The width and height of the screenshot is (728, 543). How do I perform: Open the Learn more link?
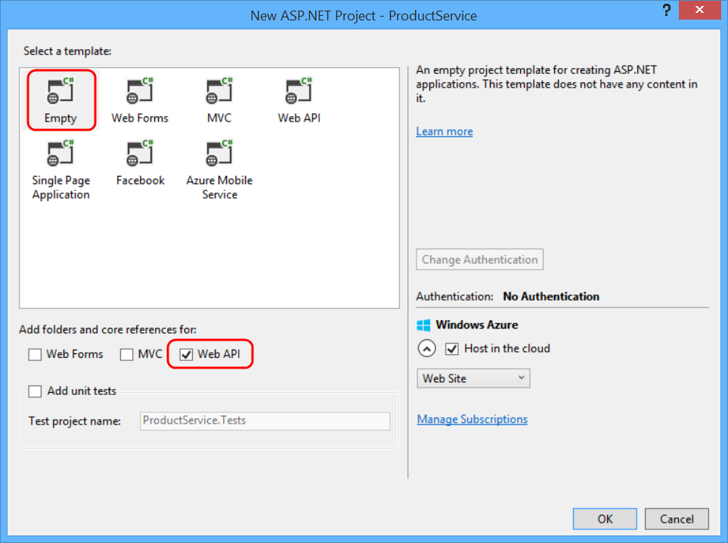click(445, 131)
